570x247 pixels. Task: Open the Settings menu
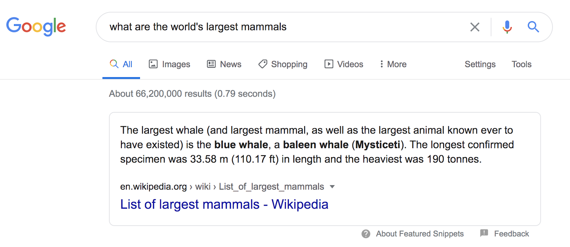tap(480, 64)
